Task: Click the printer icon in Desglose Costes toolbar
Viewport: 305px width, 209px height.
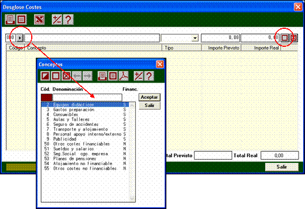Action: tap(10, 20)
